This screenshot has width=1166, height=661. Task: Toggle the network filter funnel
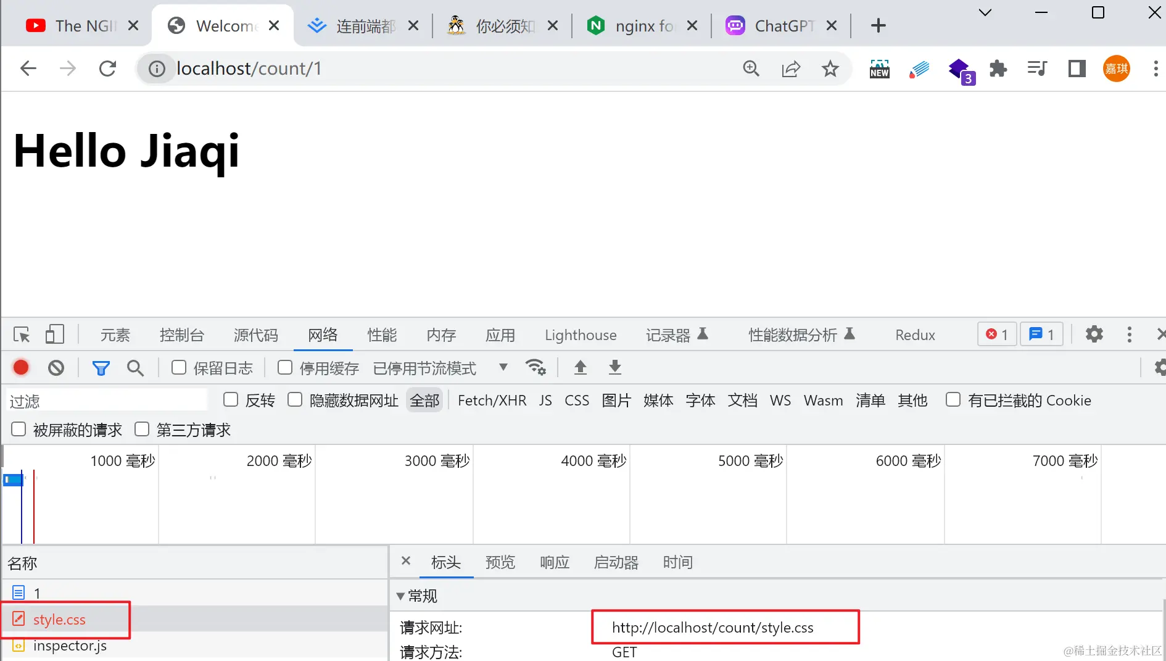pyautogui.click(x=101, y=368)
